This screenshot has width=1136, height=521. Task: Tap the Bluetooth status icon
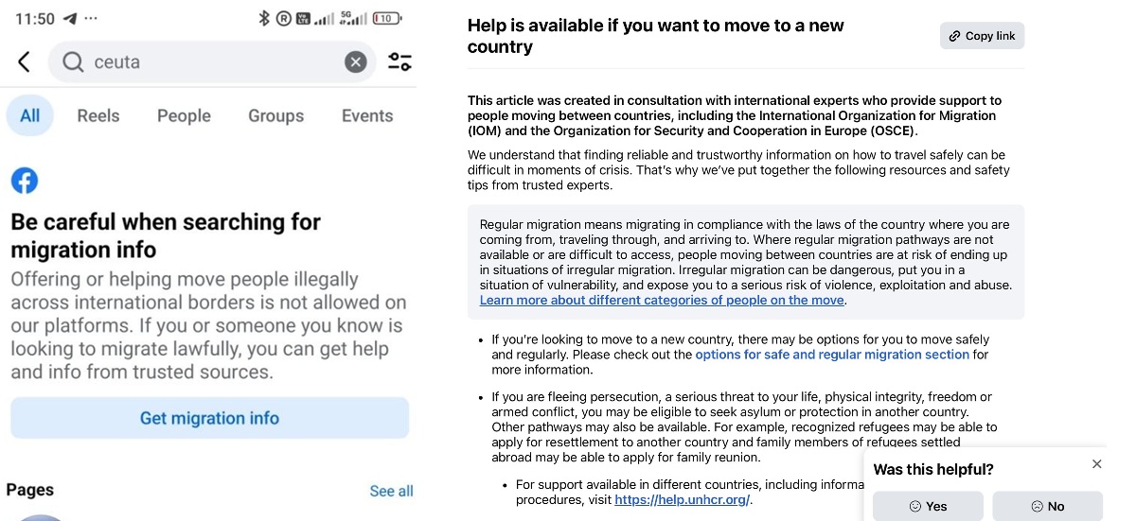point(264,18)
